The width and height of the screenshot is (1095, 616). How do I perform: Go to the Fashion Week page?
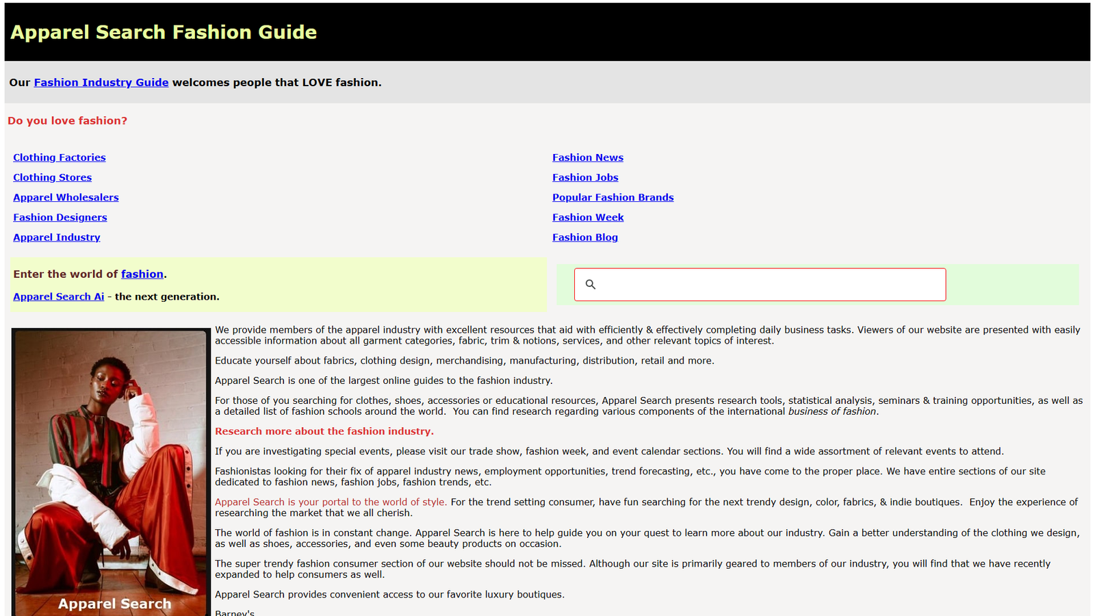[588, 218]
